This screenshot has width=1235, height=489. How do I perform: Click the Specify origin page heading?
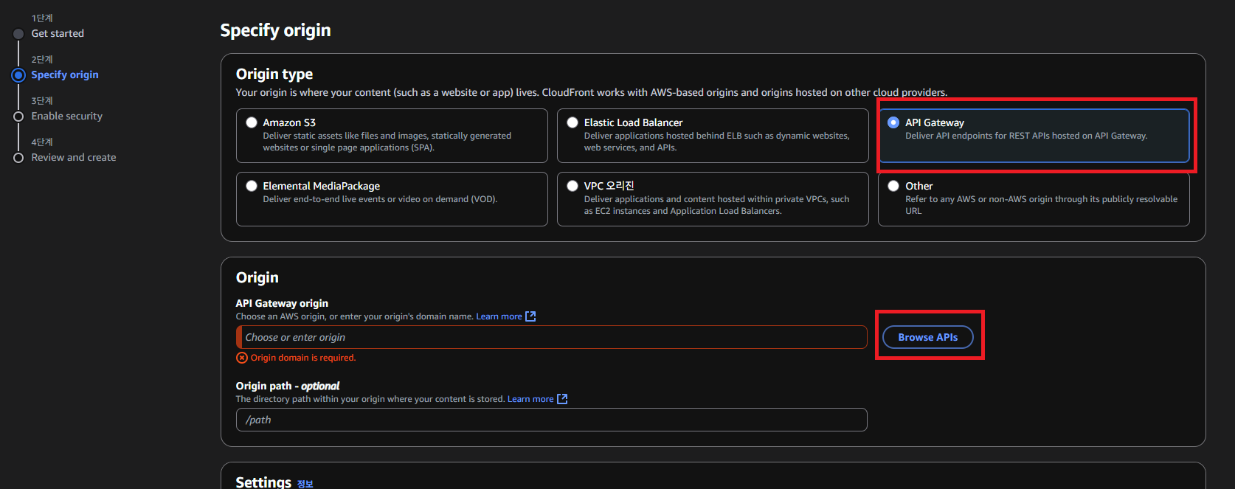tap(275, 30)
